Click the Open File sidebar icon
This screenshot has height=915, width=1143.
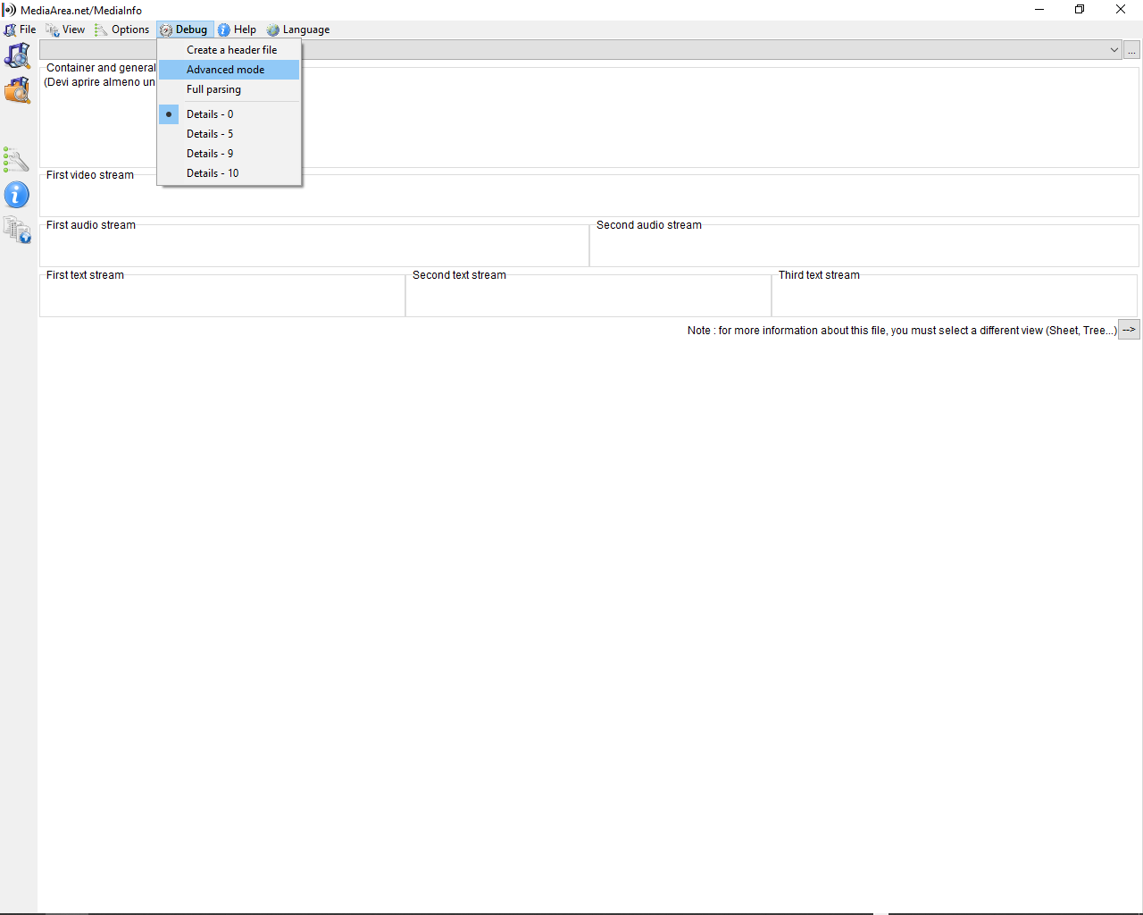(x=17, y=55)
